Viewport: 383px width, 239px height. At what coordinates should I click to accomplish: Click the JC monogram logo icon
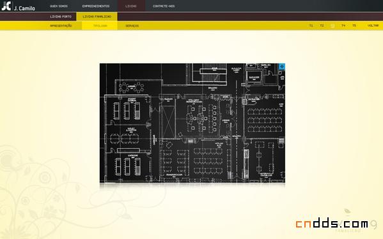[6, 6]
